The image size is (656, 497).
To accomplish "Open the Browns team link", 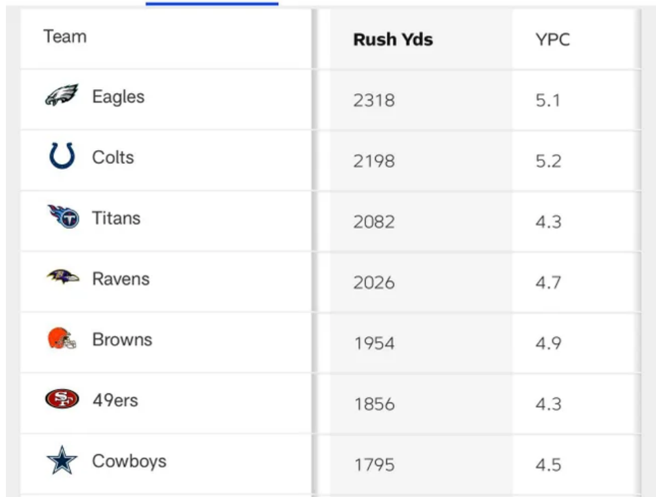I will (122, 340).
